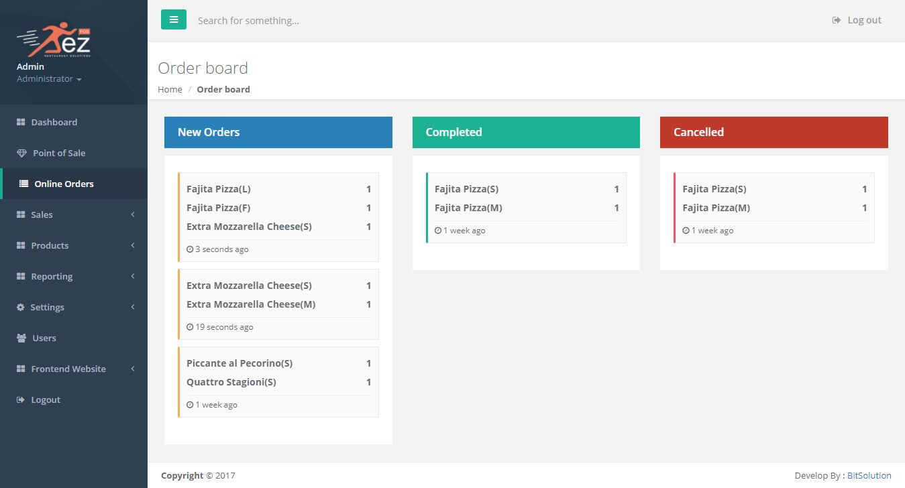Click the Search for something field

[403, 21]
